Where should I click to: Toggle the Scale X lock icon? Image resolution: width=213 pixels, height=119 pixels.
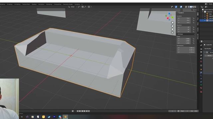(x=193, y=39)
